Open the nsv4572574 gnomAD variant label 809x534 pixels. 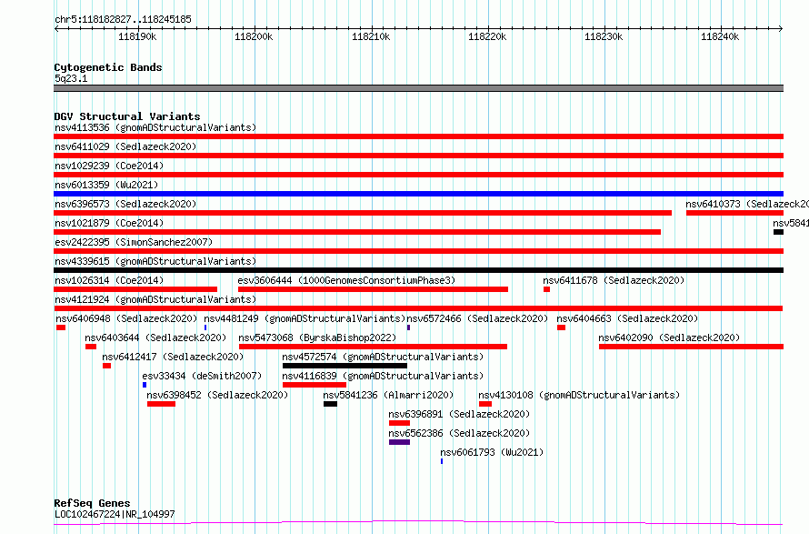click(x=383, y=357)
